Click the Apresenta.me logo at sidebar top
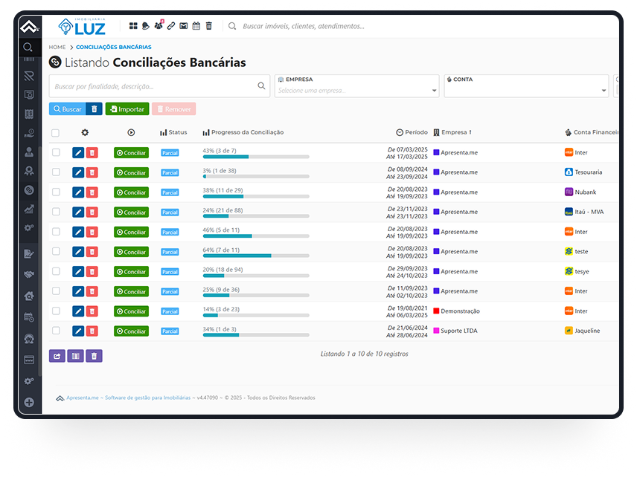Screen dimensions: 637x477 (29, 27)
